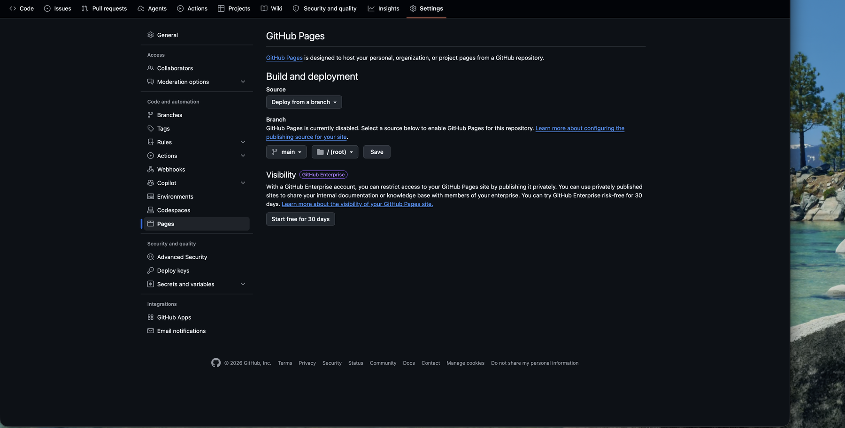Click the Save button
The width and height of the screenshot is (845, 428).
click(376, 152)
